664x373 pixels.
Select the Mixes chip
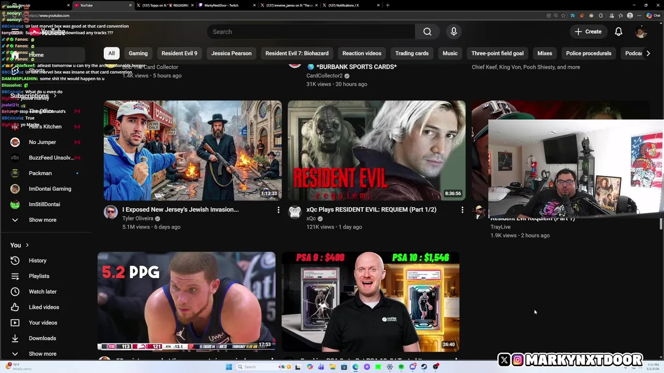click(x=545, y=53)
